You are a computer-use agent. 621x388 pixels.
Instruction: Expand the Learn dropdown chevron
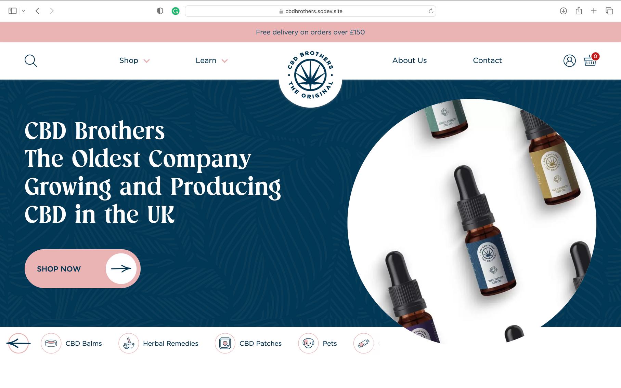pos(224,61)
